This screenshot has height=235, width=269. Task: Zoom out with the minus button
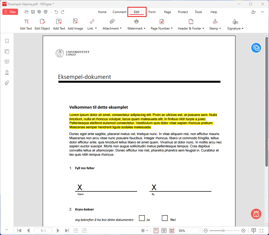206,231
